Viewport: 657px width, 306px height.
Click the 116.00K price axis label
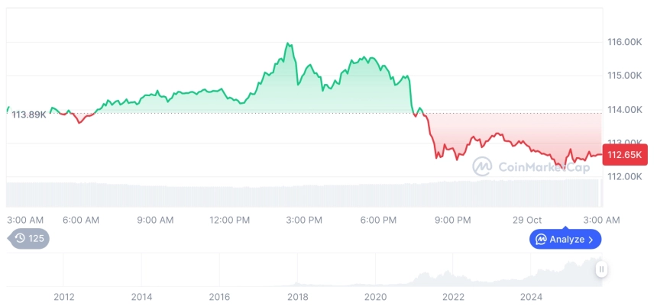pyautogui.click(x=623, y=42)
